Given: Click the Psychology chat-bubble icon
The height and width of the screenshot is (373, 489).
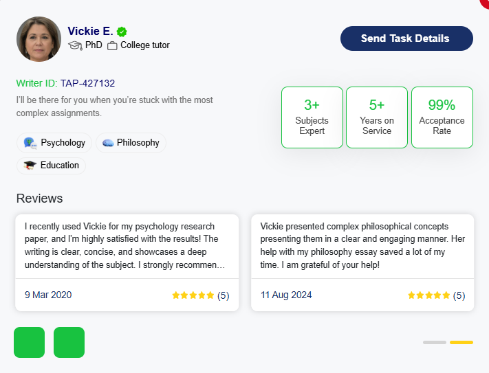Looking at the screenshot, I should point(30,143).
